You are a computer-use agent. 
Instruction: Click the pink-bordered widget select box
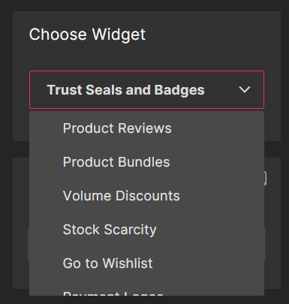point(146,89)
